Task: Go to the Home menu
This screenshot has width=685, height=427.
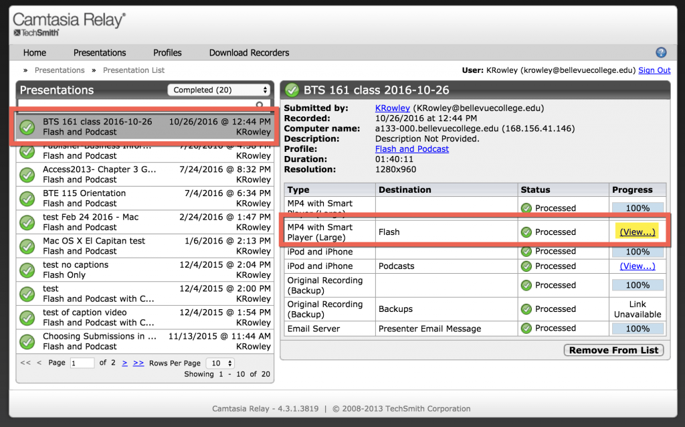Action: pyautogui.click(x=35, y=53)
